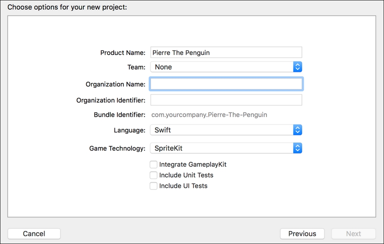Click the 'Bundle Identifier:' label text
384x244 pixels.
(x=119, y=115)
